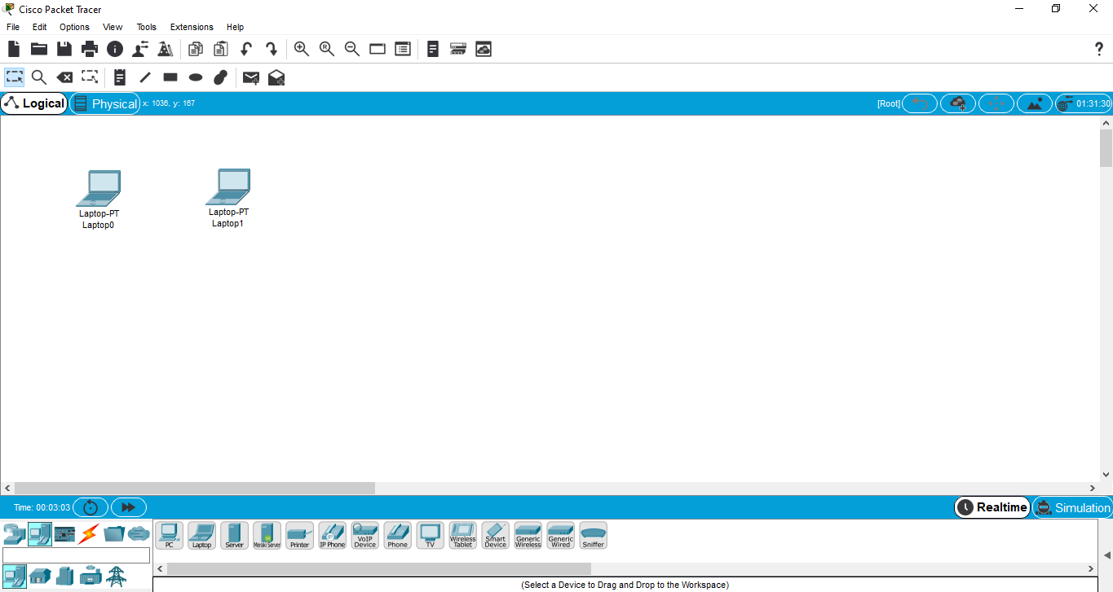This screenshot has height=592, width=1113.
Task: Click the device search input field
Action: [x=77, y=555]
